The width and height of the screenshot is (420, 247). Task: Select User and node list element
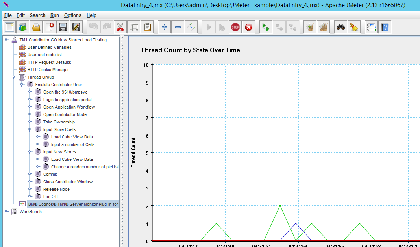[x=45, y=55]
